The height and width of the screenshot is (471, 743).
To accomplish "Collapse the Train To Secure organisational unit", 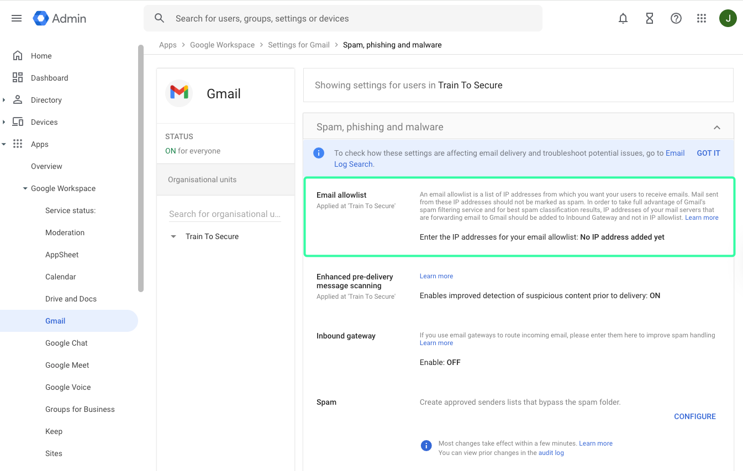I will click(173, 236).
